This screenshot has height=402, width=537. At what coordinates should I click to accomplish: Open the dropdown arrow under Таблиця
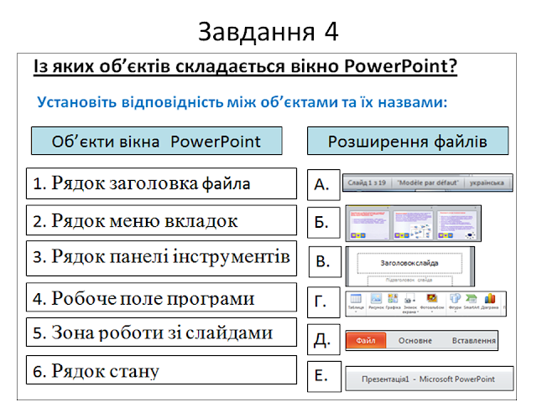point(356,312)
